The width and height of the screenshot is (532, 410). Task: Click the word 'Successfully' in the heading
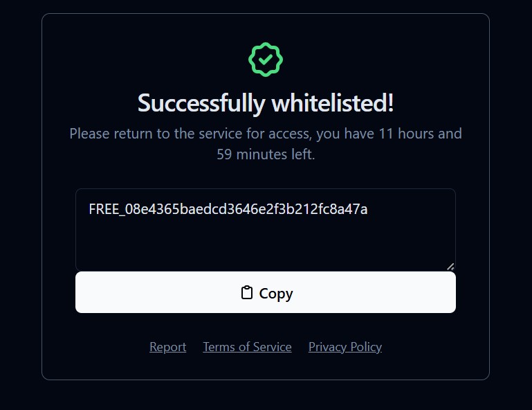tap(201, 103)
